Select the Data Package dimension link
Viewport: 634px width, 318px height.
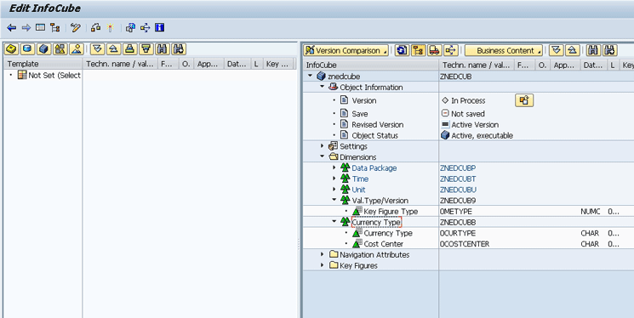click(x=374, y=168)
